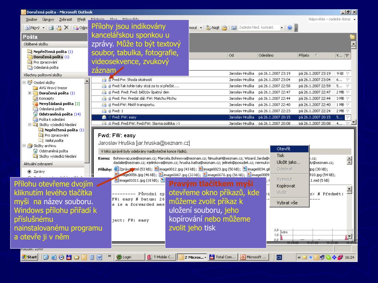Sort messages by the Od column header
Screen dimensions: 378x283
[242, 55]
